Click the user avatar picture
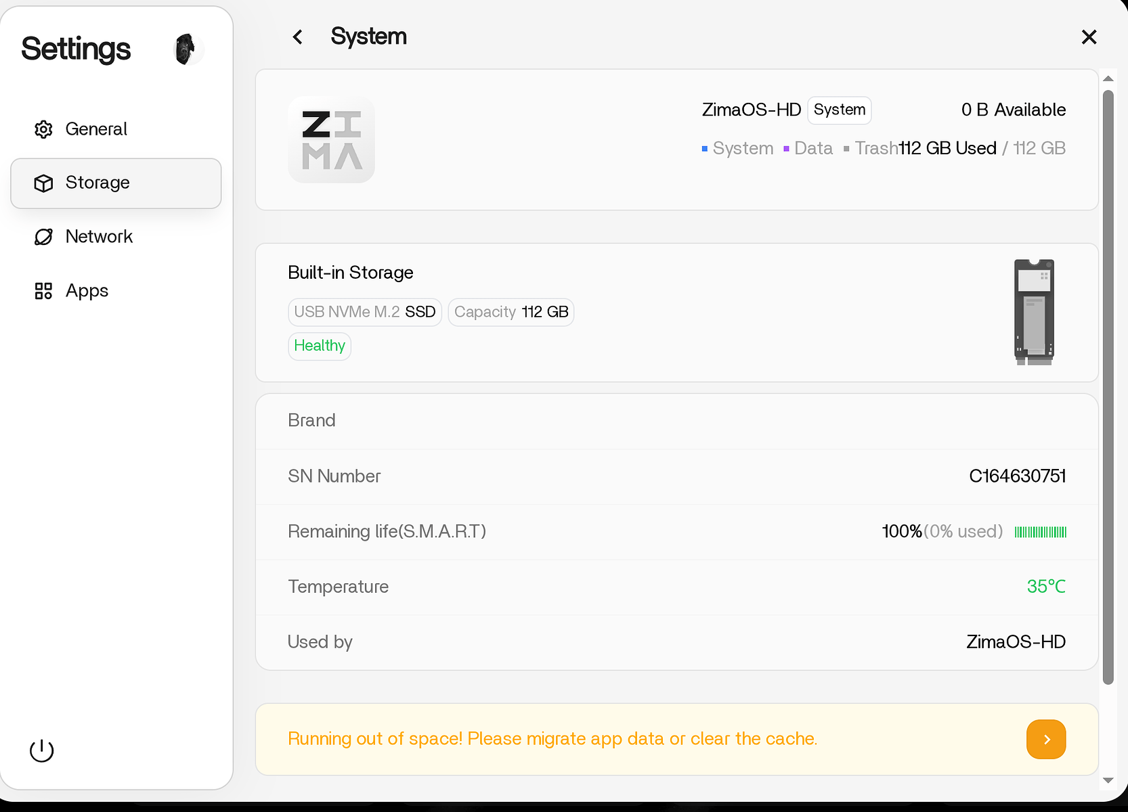Image resolution: width=1128 pixels, height=812 pixels. [186, 49]
